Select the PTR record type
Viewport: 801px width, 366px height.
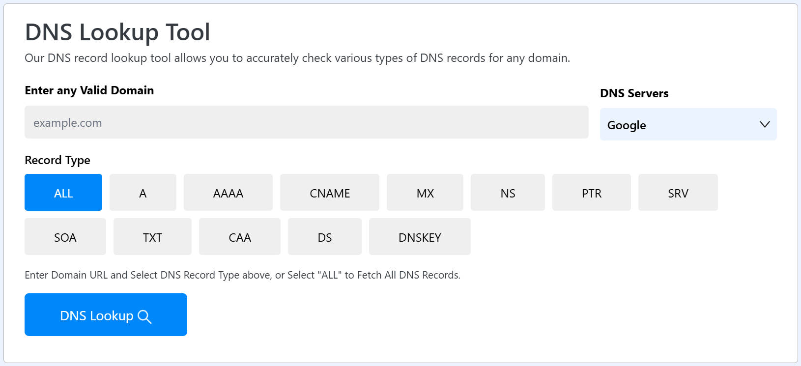point(592,193)
